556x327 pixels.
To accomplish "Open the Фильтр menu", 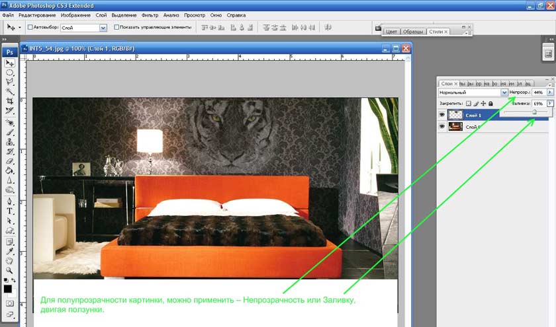I will tap(149, 14).
